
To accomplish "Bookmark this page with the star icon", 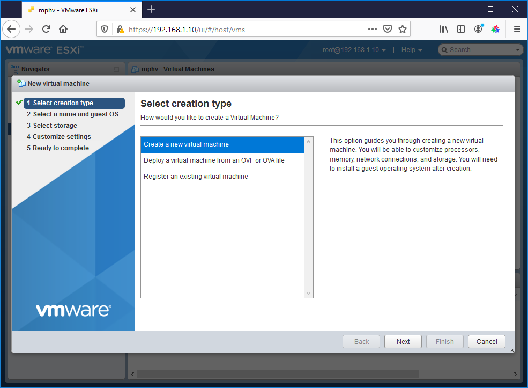I will 403,29.
